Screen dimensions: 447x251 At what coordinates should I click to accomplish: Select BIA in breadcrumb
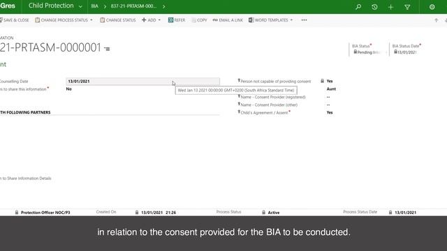[95, 6]
